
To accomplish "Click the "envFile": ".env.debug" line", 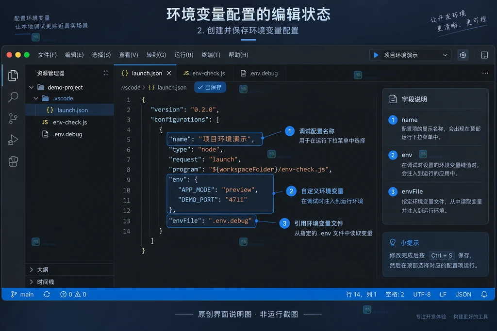I will (x=211, y=221).
